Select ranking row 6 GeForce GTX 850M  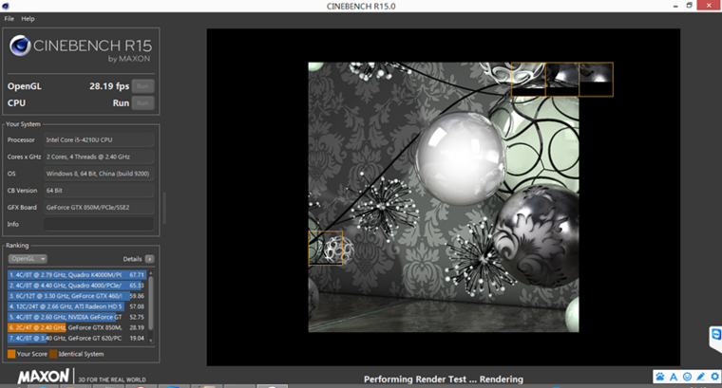pos(77,327)
